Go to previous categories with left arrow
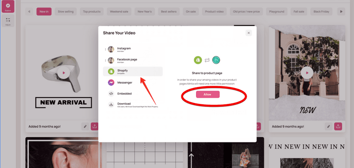Screen dimensions: 354x168 pyautogui.click(x=29, y=11)
